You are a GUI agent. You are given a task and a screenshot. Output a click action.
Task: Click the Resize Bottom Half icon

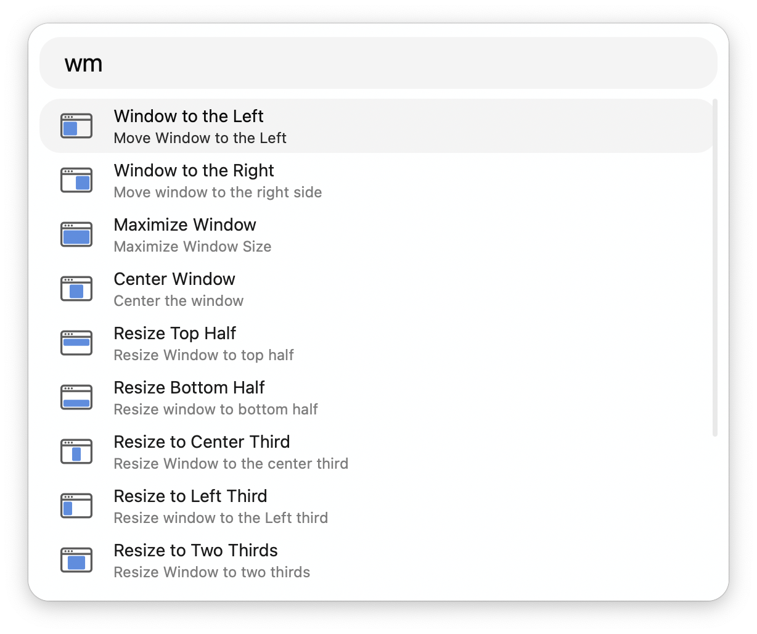pyautogui.click(x=76, y=397)
